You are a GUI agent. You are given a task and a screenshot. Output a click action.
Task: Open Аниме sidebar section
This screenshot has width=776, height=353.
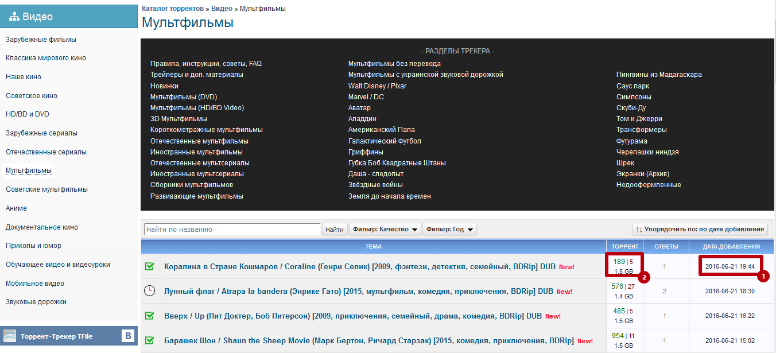(x=16, y=208)
